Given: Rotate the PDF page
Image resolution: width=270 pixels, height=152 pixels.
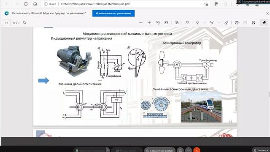Looking at the screenshot, I should tap(158, 22).
